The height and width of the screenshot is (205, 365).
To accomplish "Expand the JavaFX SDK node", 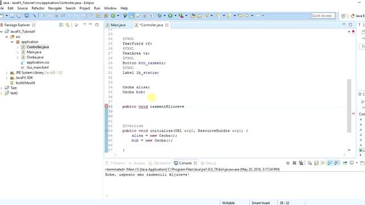I will 7,78.
